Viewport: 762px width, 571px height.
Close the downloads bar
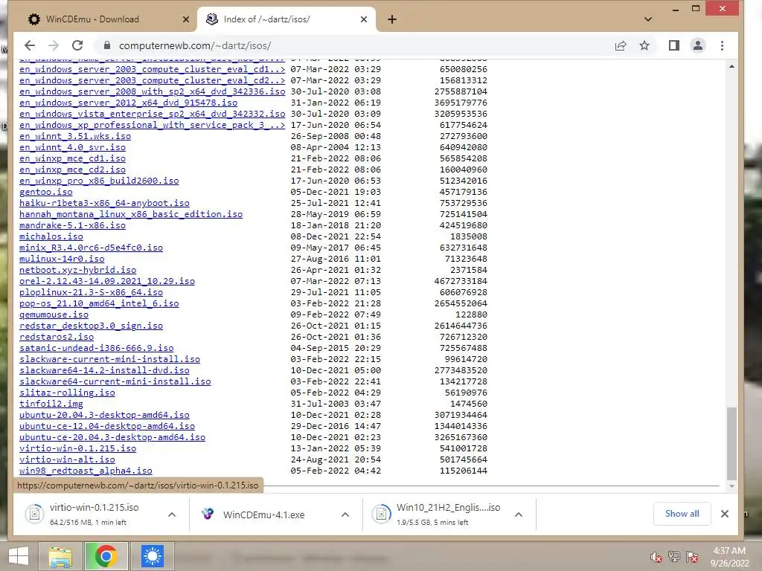click(725, 514)
